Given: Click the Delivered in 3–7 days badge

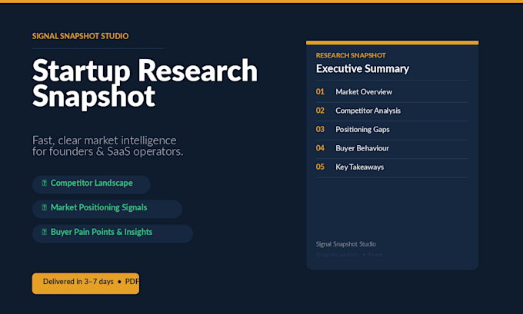Looking at the screenshot, I should click(x=85, y=283).
